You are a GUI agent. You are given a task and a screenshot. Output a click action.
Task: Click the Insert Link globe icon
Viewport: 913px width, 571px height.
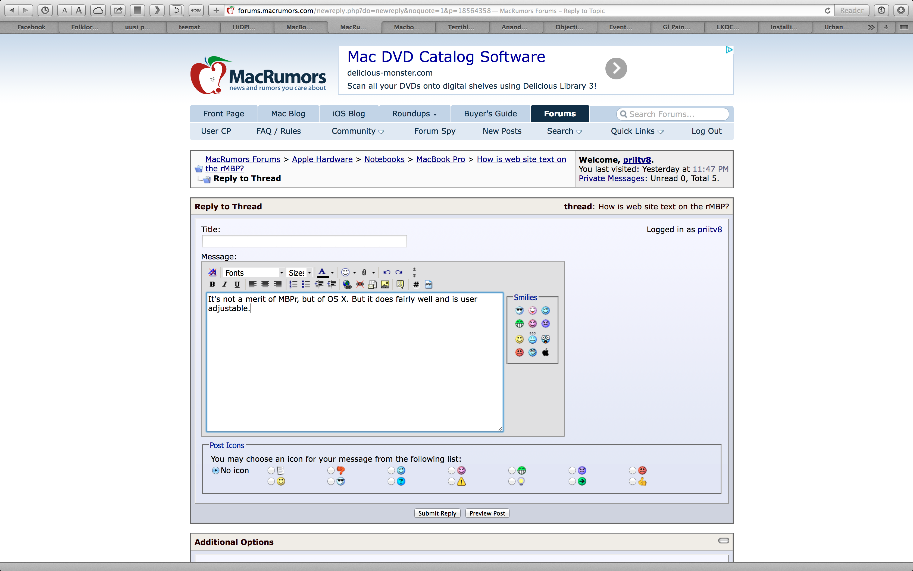[347, 284]
